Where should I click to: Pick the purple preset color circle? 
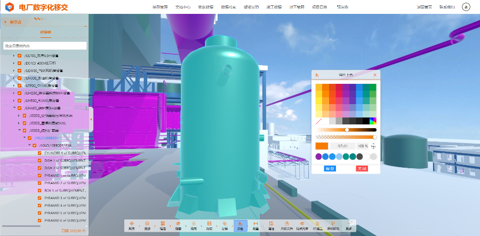click(319, 156)
